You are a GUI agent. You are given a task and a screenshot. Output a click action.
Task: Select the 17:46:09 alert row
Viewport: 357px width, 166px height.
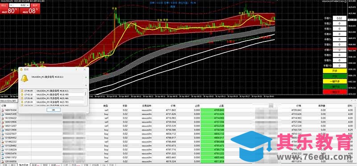53,91
